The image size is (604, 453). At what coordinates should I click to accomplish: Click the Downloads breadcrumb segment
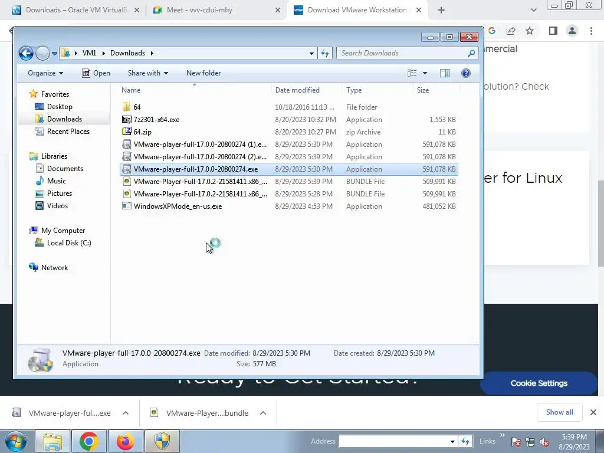(127, 53)
